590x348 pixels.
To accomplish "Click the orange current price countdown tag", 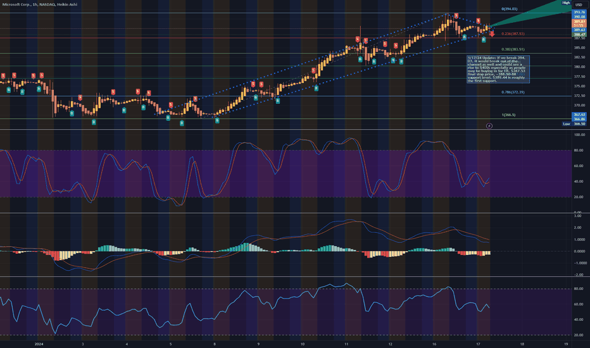I will click(x=579, y=23).
